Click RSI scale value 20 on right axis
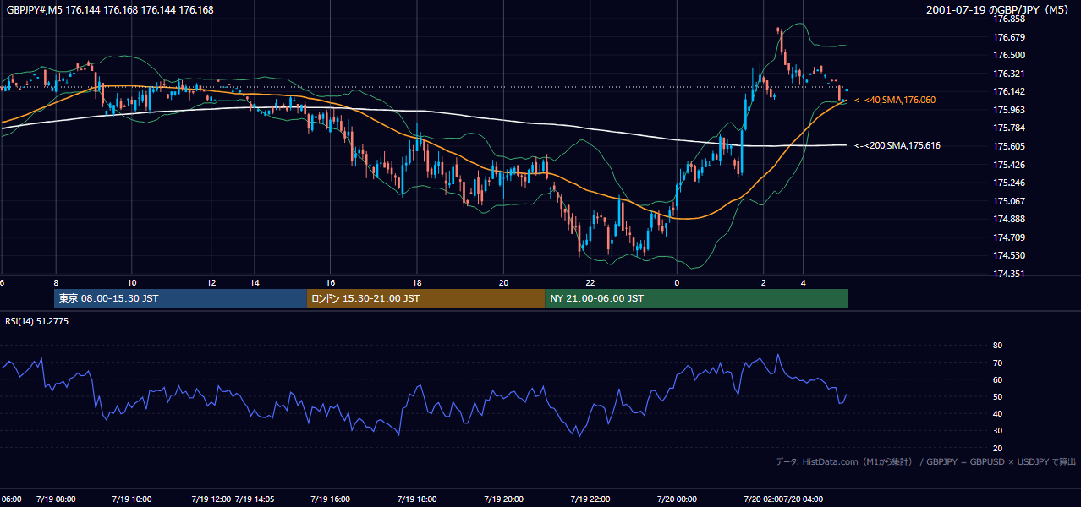Screen dimensions: 1081x507 tap(997, 448)
